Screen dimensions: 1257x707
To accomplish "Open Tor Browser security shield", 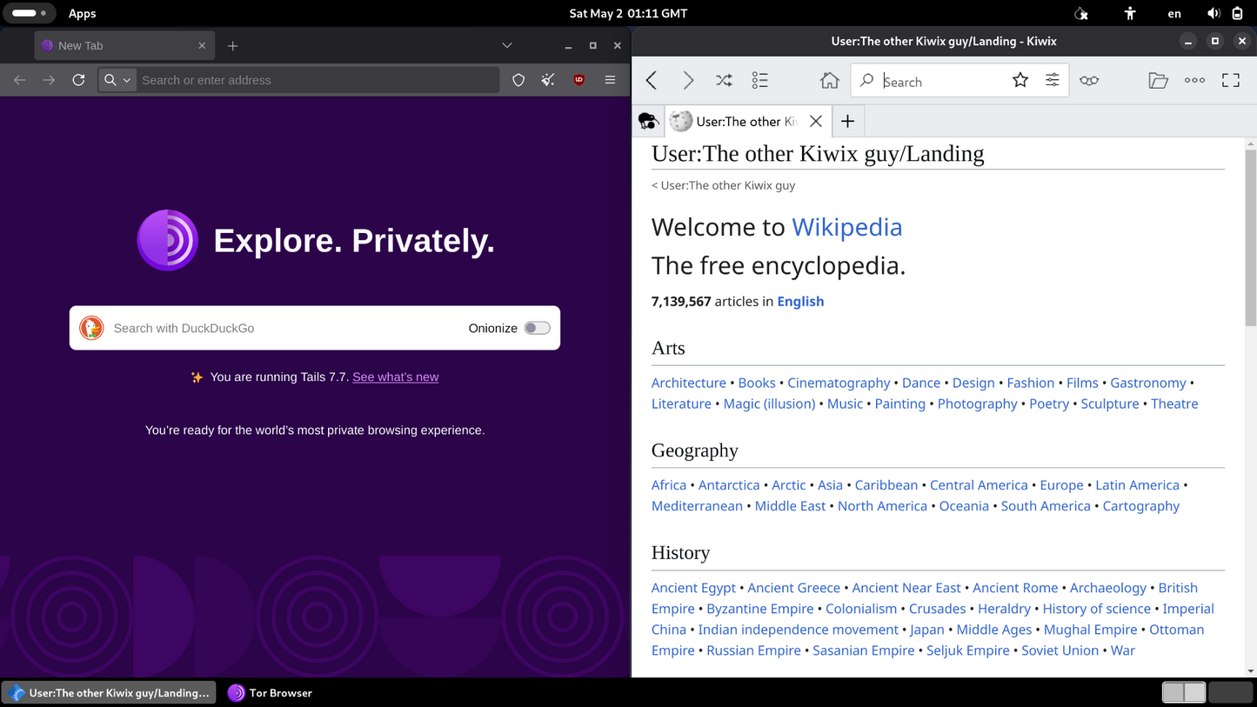I will coord(518,80).
